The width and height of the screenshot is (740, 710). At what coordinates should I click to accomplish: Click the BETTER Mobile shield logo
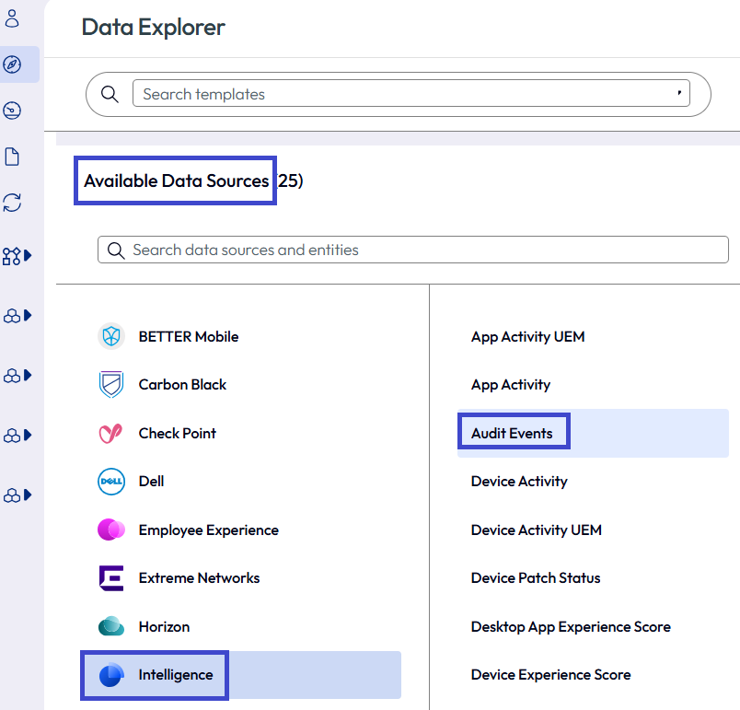tap(111, 337)
